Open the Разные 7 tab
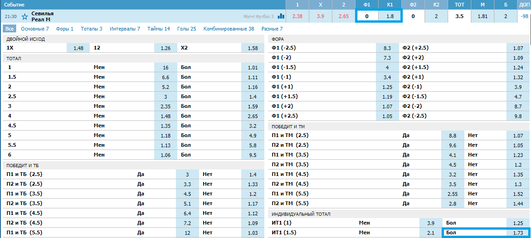This screenshot has height=238, width=531. [272, 29]
